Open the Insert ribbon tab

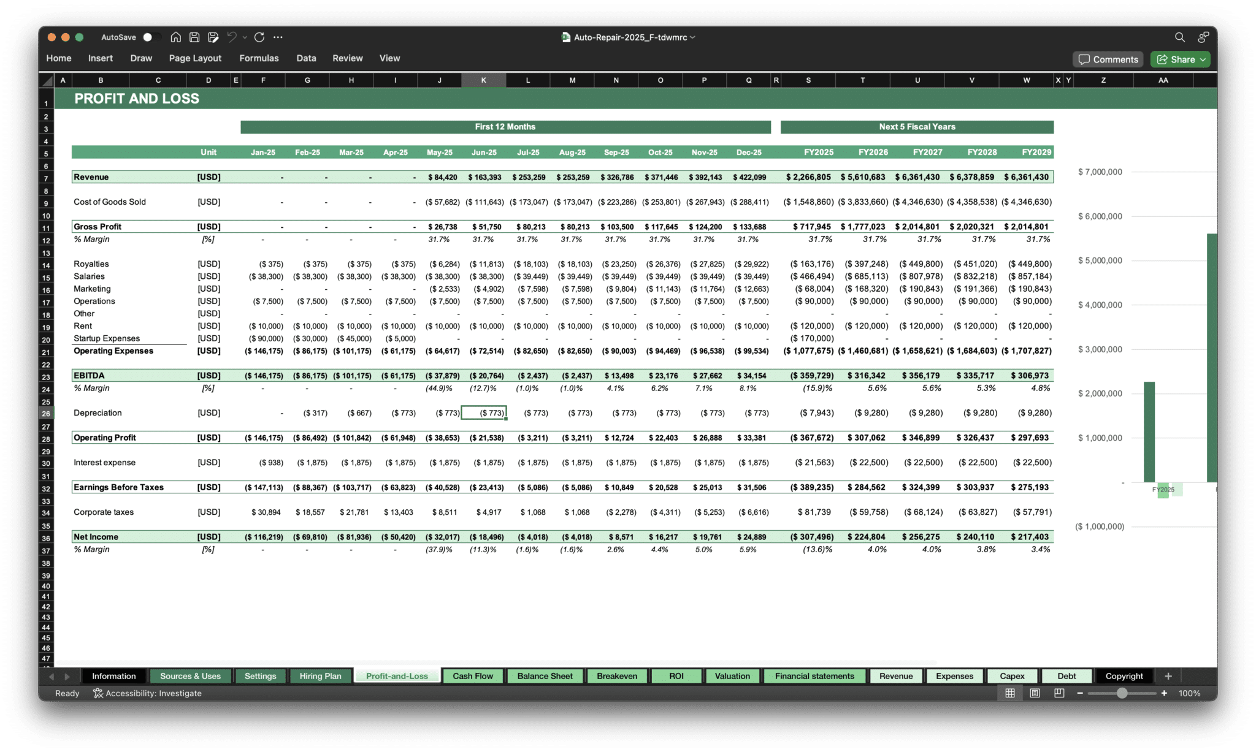pyautogui.click(x=100, y=58)
